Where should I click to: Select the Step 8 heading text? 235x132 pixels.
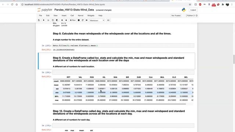click(x=112, y=33)
